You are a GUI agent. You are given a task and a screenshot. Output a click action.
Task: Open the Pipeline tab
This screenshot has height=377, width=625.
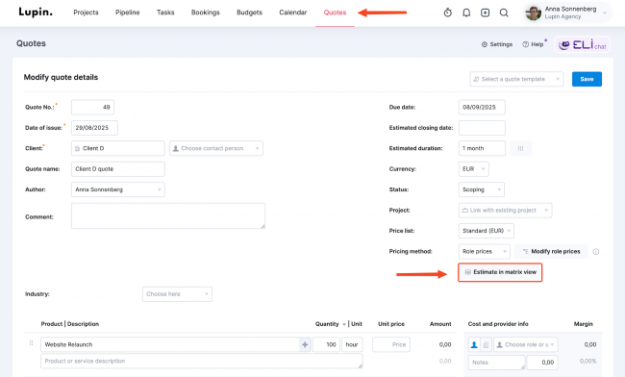pos(128,13)
